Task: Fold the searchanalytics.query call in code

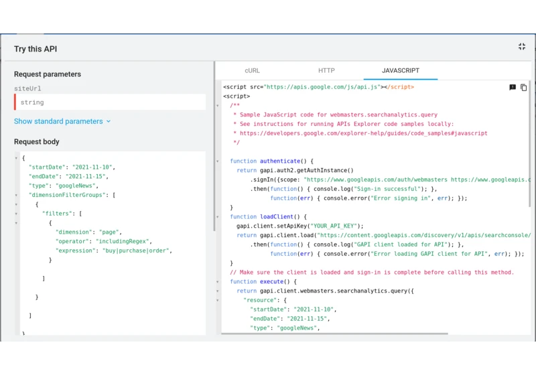Action: point(217,291)
